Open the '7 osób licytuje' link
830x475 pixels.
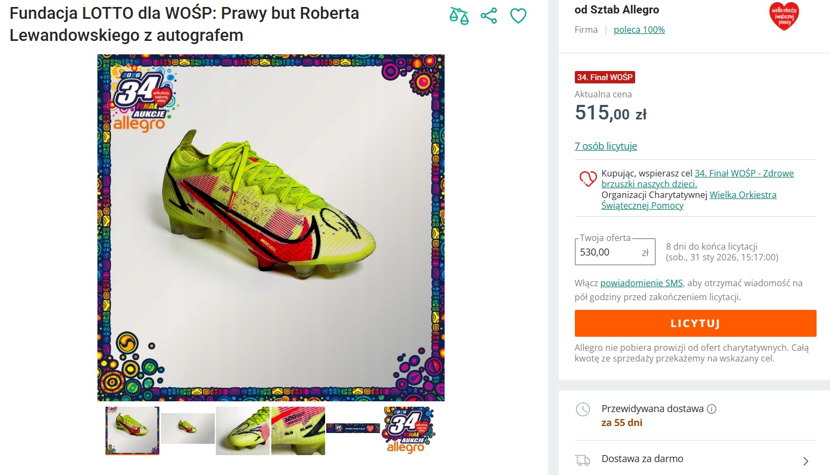pos(606,146)
